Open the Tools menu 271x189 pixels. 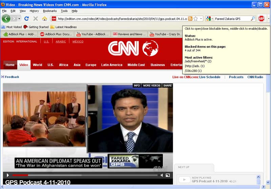tap(64, 11)
